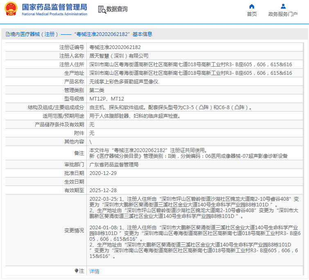Click the 注册证编号 row label

tap(72, 47)
